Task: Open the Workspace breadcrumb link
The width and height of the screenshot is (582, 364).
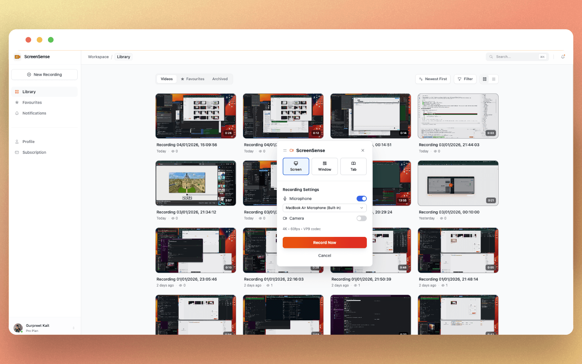Action: [x=98, y=57]
